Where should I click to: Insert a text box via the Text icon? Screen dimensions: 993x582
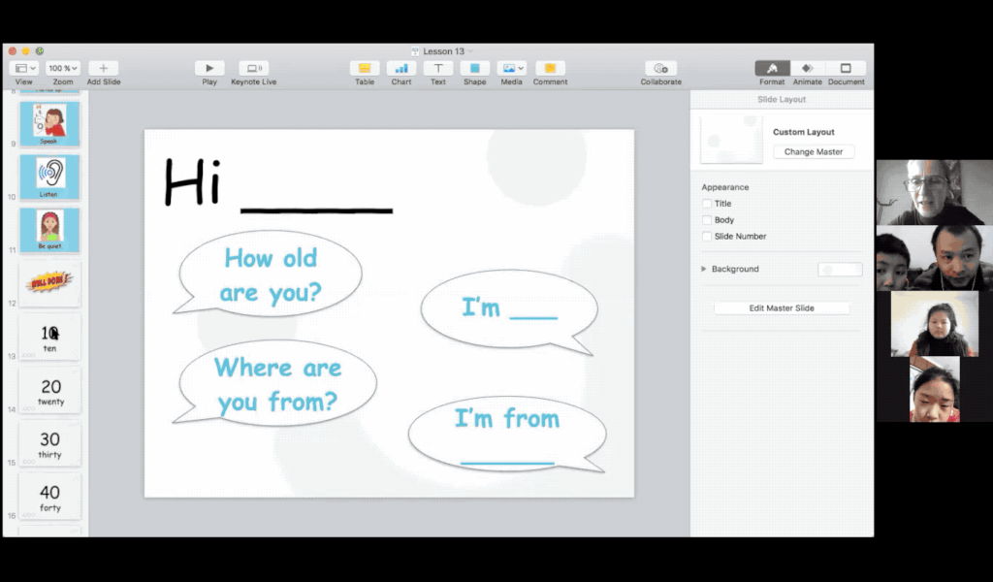coord(437,68)
